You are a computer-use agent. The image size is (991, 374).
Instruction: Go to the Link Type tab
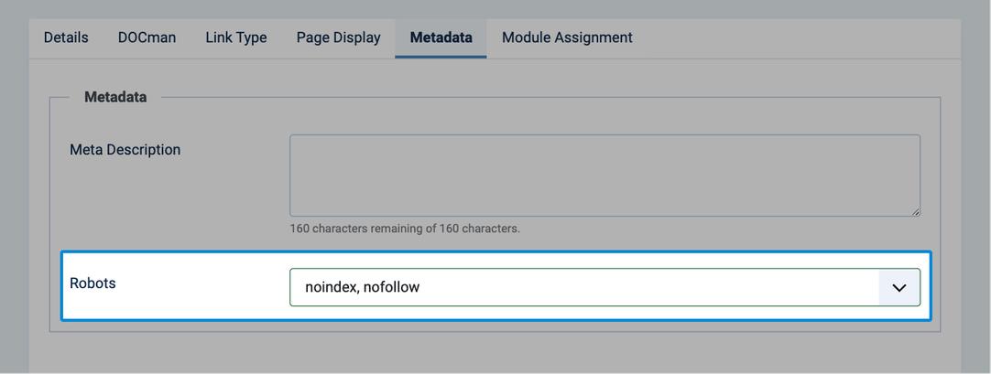point(235,37)
